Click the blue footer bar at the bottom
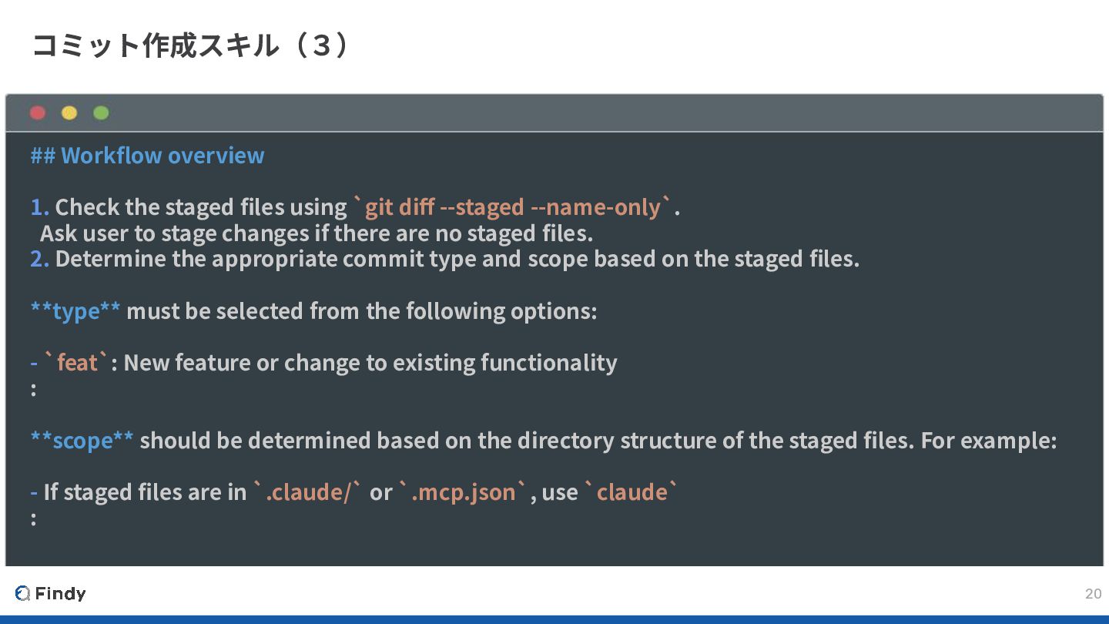The height and width of the screenshot is (624, 1109). tap(554, 619)
